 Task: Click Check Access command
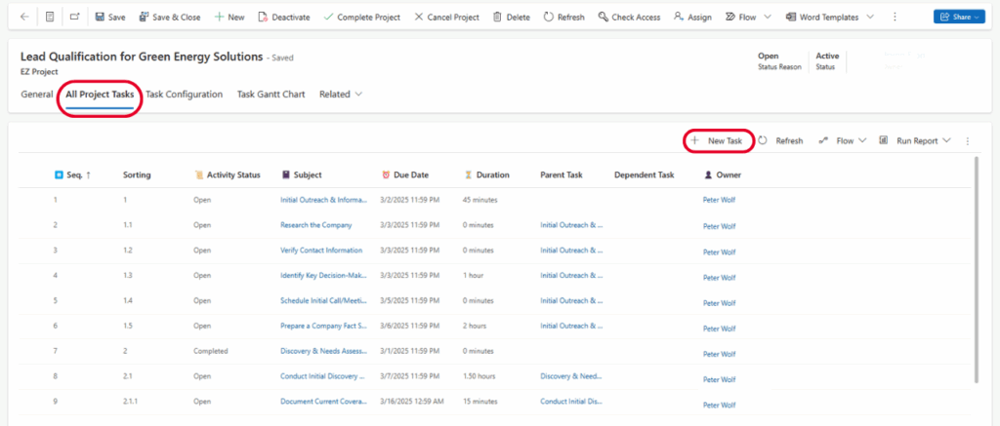(629, 17)
